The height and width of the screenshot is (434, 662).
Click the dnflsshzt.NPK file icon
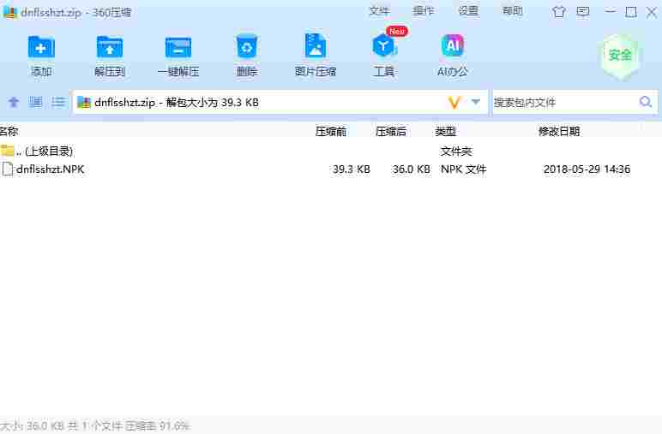pos(7,169)
